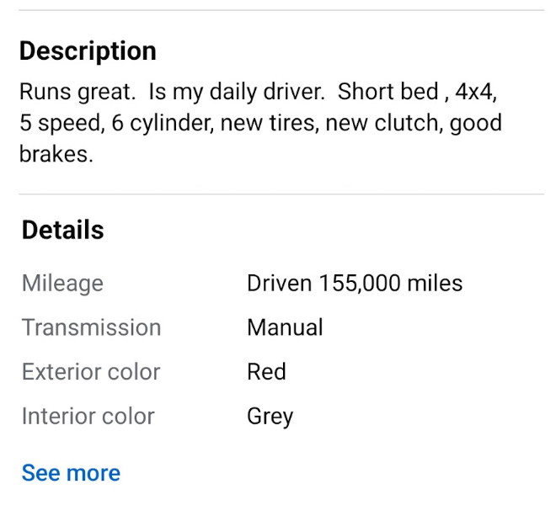
Task: Click the Manual transmission value
Action: [x=285, y=327]
